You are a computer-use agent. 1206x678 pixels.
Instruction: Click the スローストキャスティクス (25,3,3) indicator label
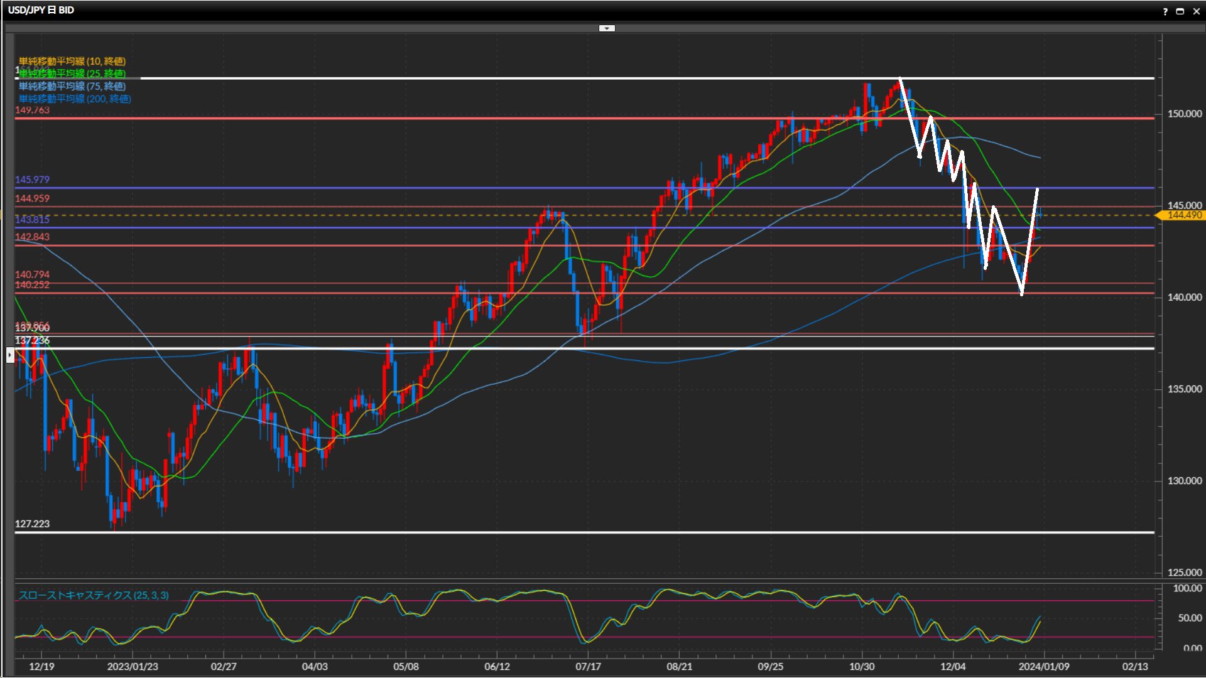94,595
